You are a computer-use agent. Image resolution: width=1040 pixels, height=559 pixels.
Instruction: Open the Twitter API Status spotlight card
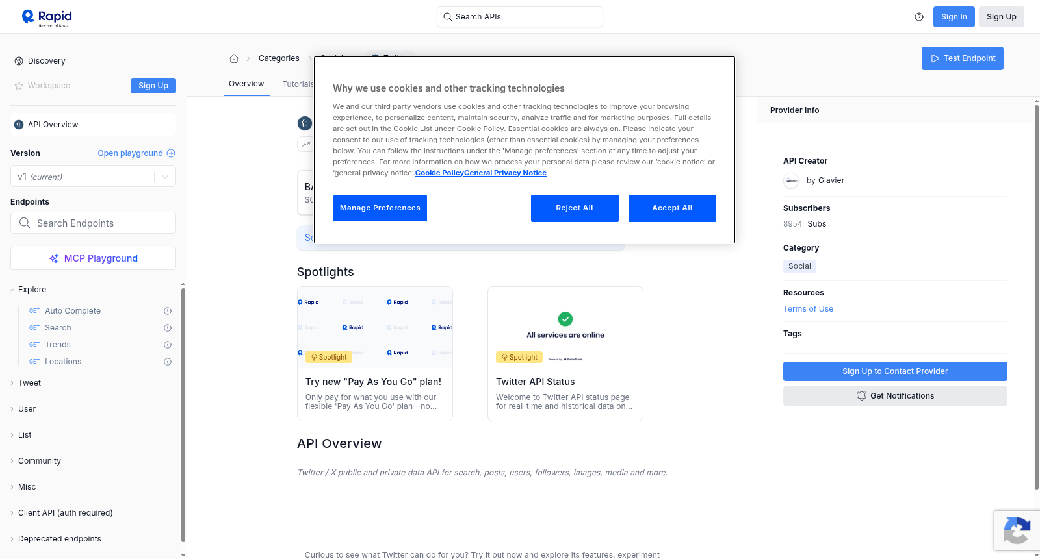(x=565, y=354)
